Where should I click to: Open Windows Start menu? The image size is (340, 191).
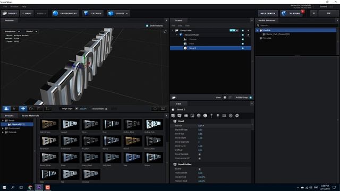[4, 187]
